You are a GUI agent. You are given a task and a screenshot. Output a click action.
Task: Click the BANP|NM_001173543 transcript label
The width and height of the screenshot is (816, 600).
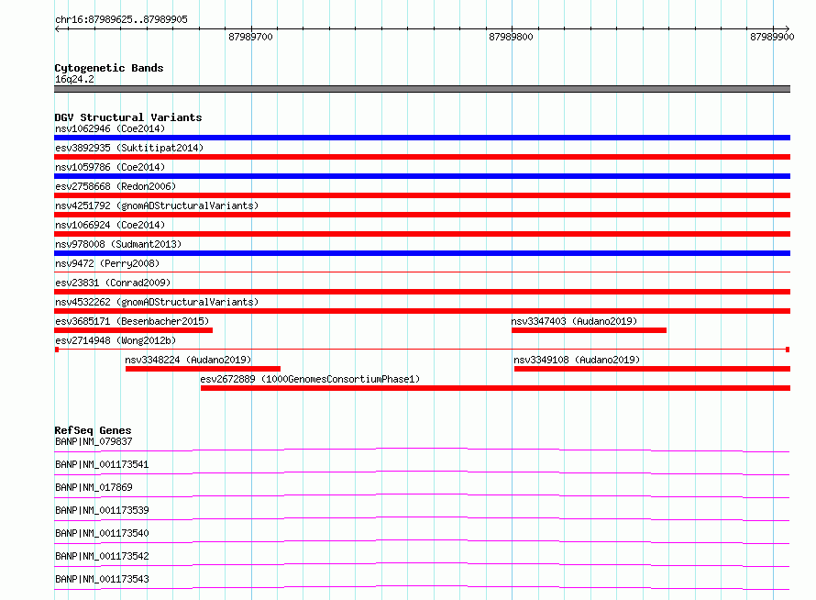pyautogui.click(x=102, y=579)
